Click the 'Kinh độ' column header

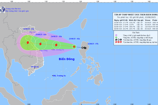133,20
